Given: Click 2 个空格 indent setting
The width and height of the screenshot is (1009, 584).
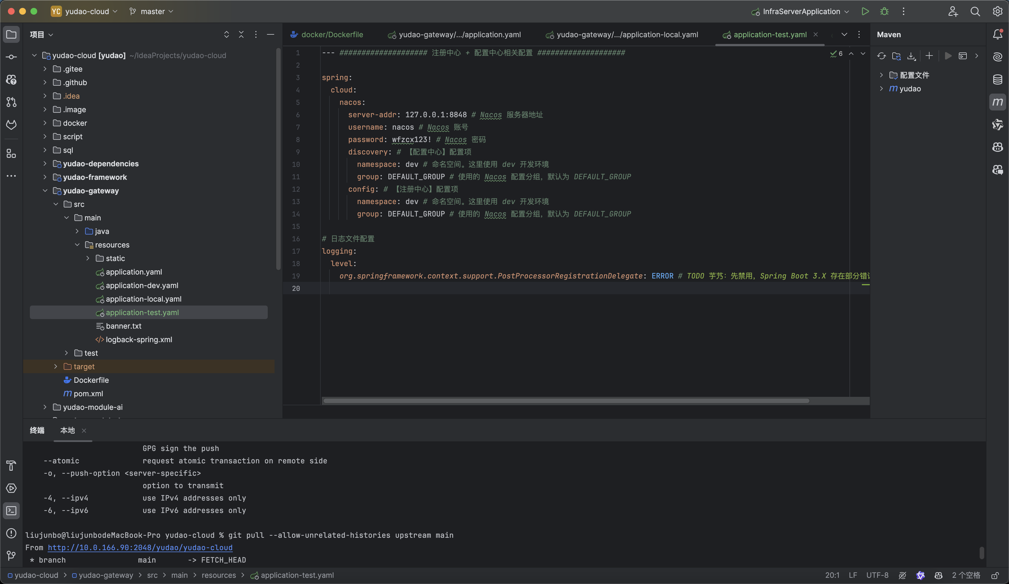Looking at the screenshot, I should pyautogui.click(x=966, y=576).
